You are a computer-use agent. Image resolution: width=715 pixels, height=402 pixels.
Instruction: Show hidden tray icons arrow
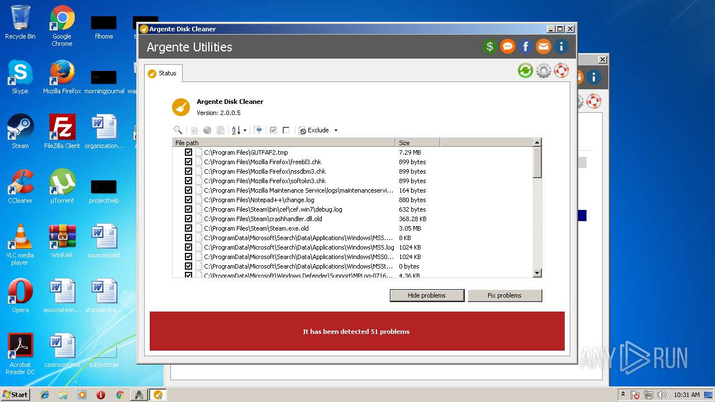(622, 395)
